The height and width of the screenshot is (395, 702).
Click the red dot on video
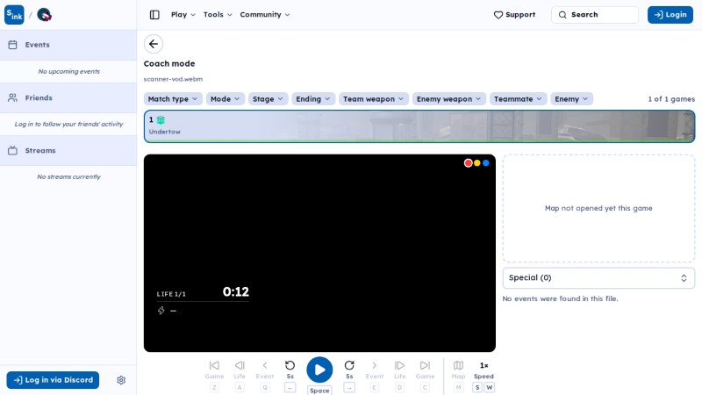[469, 163]
